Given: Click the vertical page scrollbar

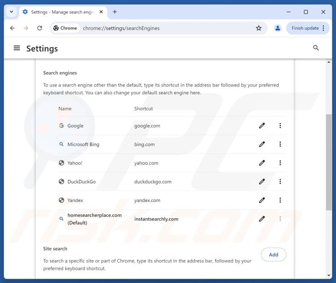Looking at the screenshot, I should click(329, 162).
